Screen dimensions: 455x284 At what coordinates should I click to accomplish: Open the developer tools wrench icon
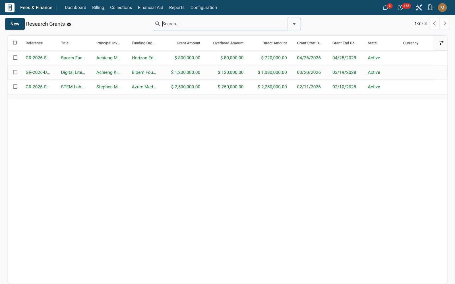(x=419, y=8)
